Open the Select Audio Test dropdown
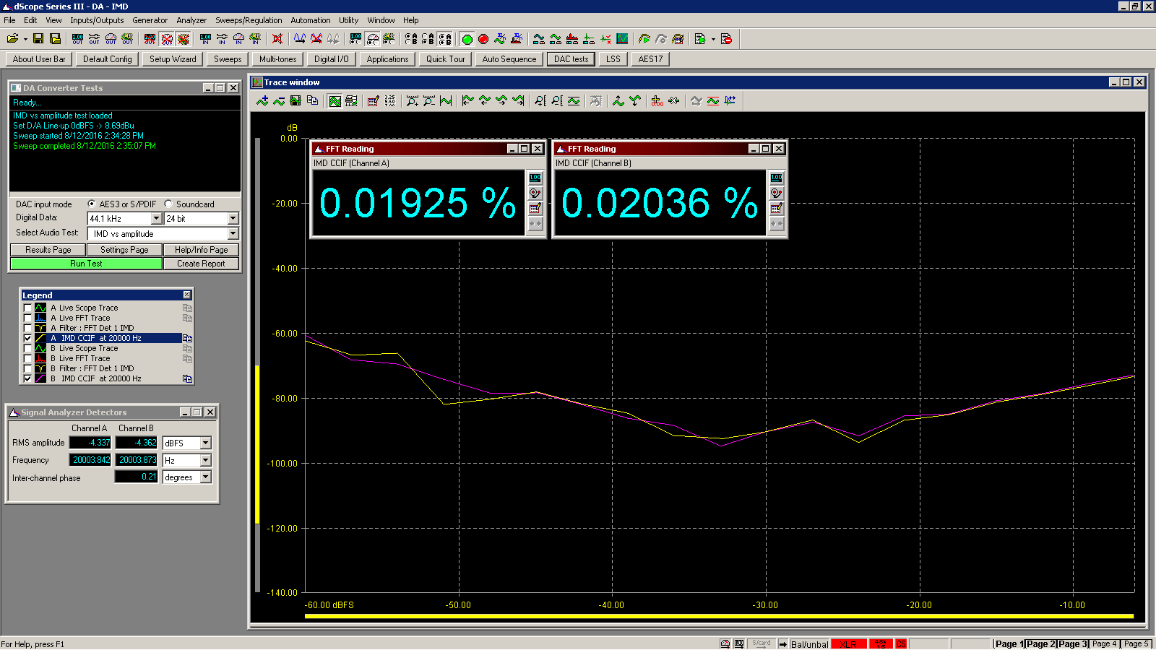Viewport: 1156px width, 650px height. (232, 233)
